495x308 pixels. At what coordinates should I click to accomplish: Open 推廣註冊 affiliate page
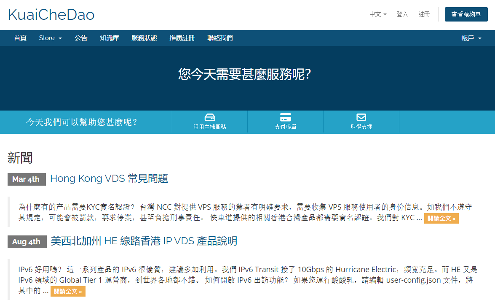click(x=182, y=38)
